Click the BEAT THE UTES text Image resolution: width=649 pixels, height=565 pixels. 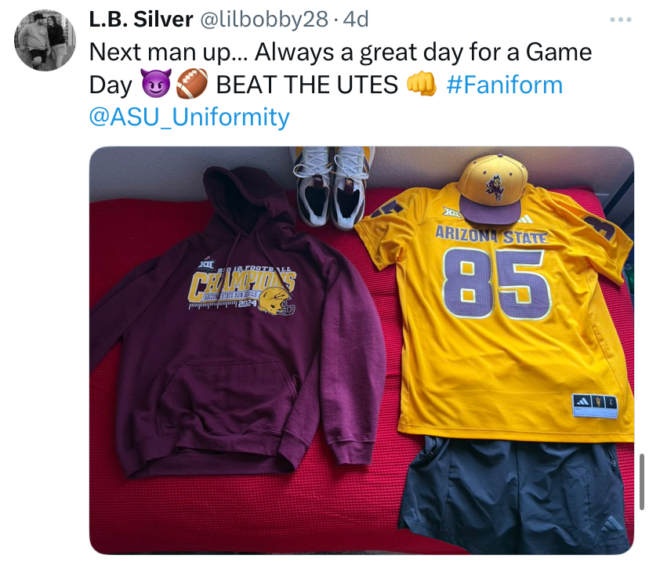306,85
